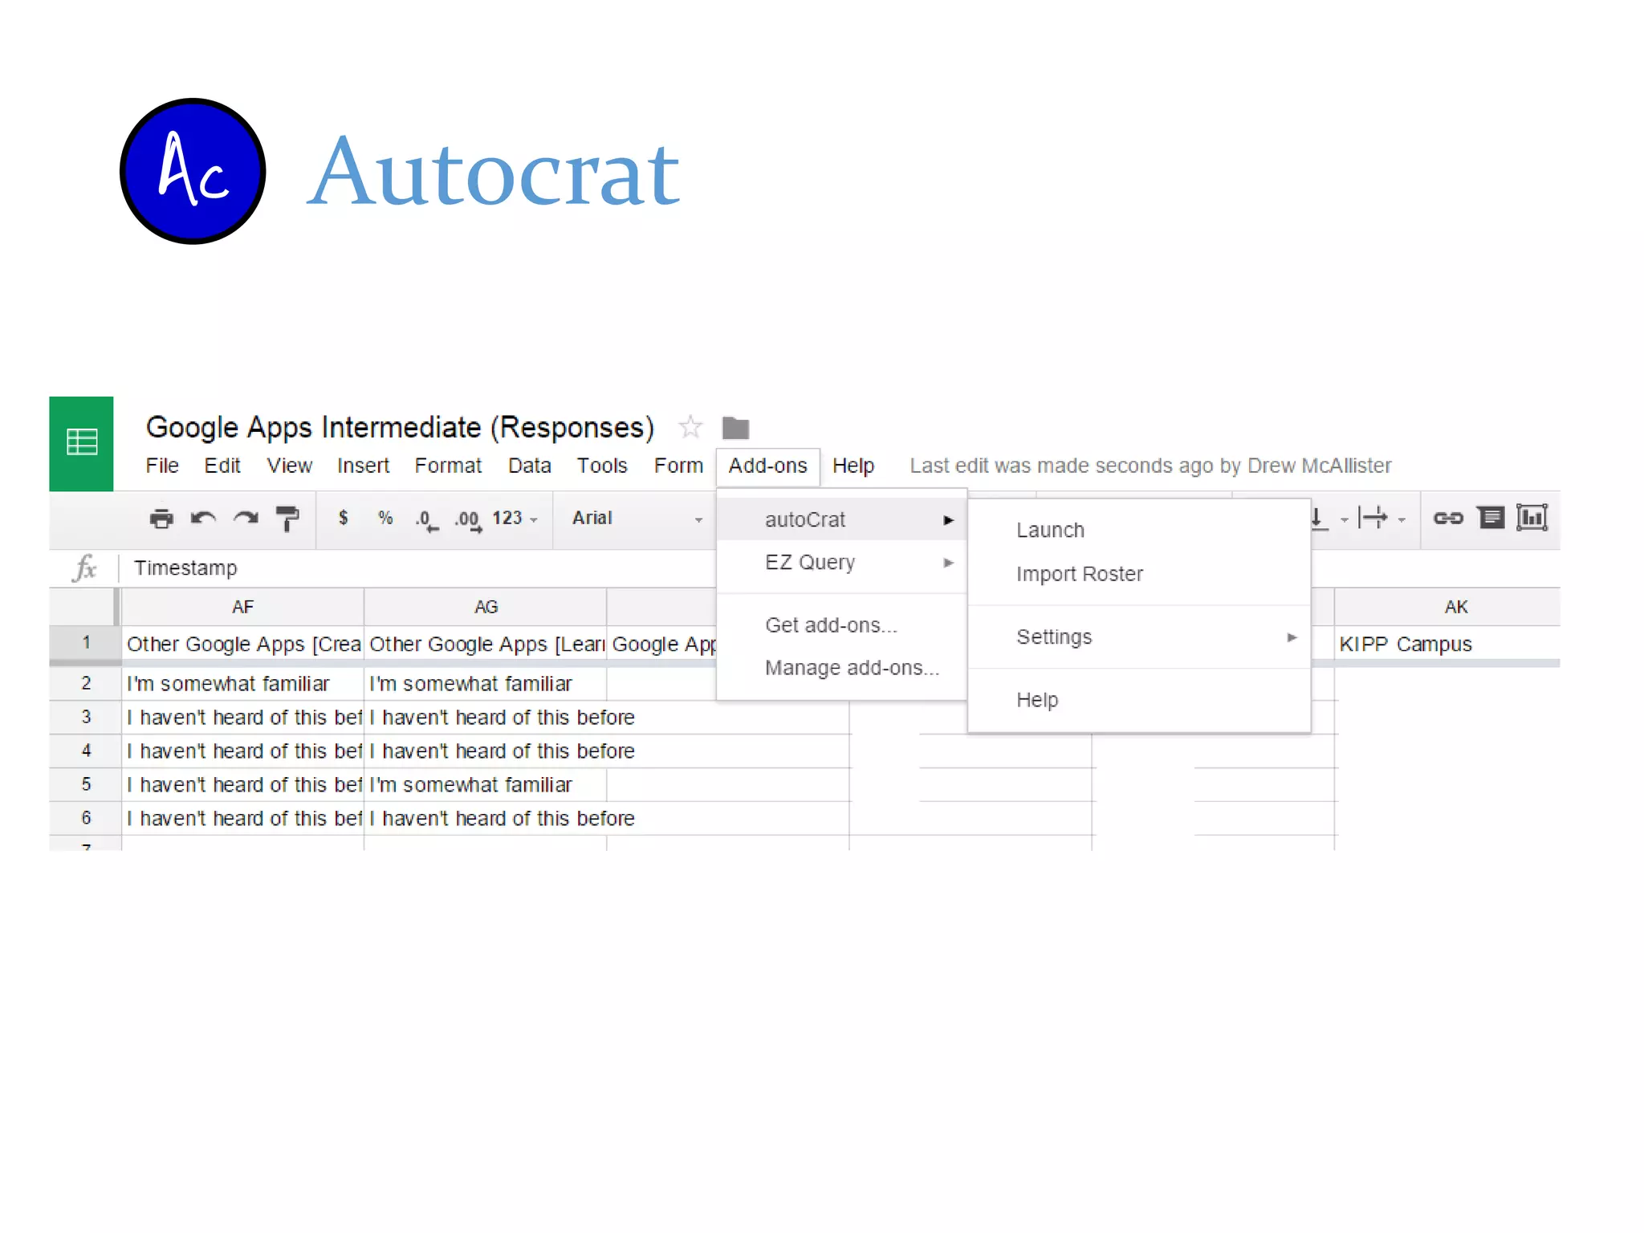
Task: Open the text wrapping dropdown arrow
Action: point(1402,520)
